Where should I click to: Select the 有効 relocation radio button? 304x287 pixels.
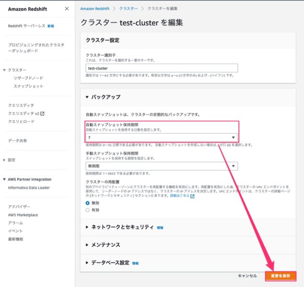(87, 210)
